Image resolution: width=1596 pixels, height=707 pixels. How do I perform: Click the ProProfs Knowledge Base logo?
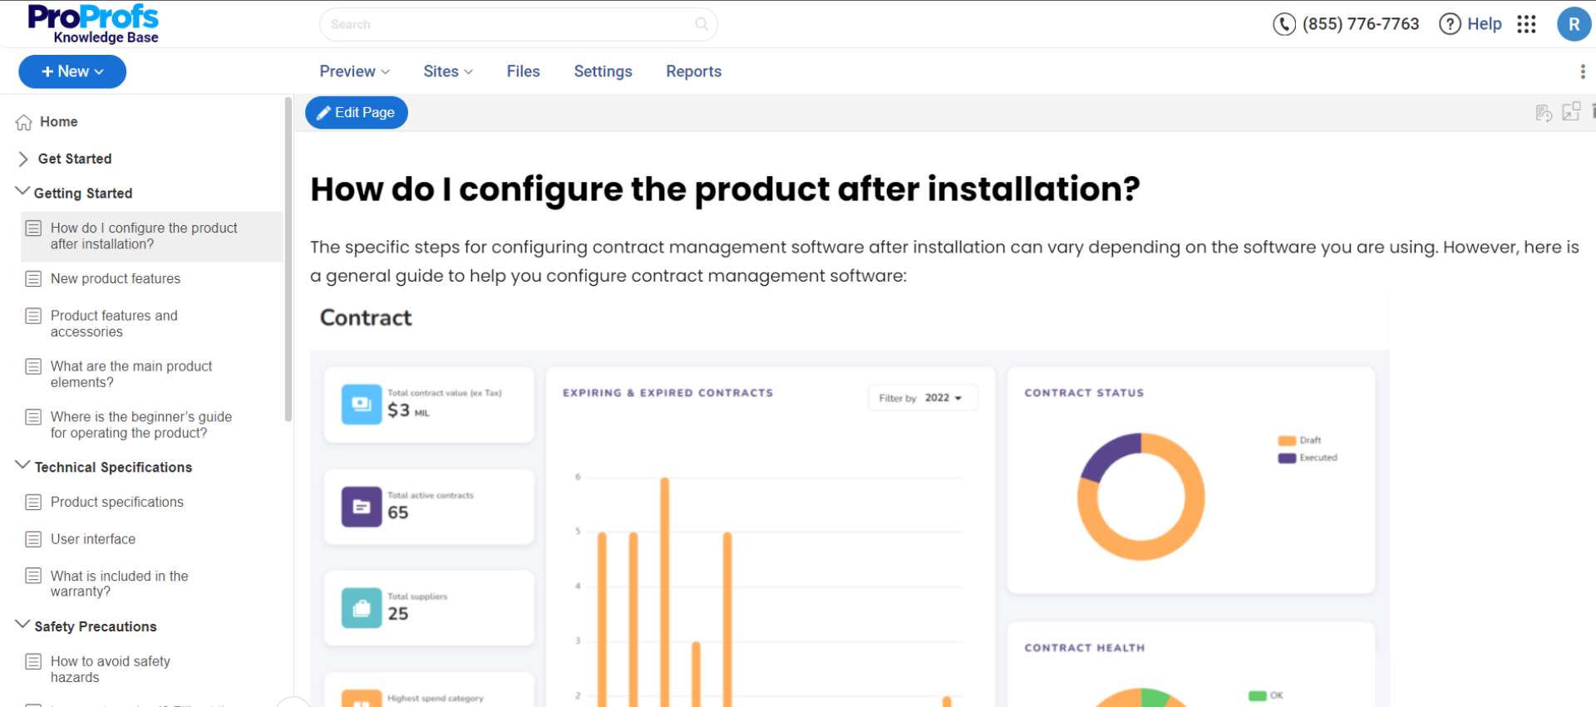click(92, 24)
